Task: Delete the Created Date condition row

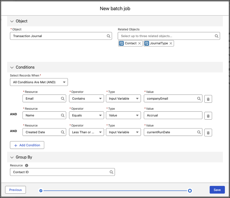Action: pos(208,133)
